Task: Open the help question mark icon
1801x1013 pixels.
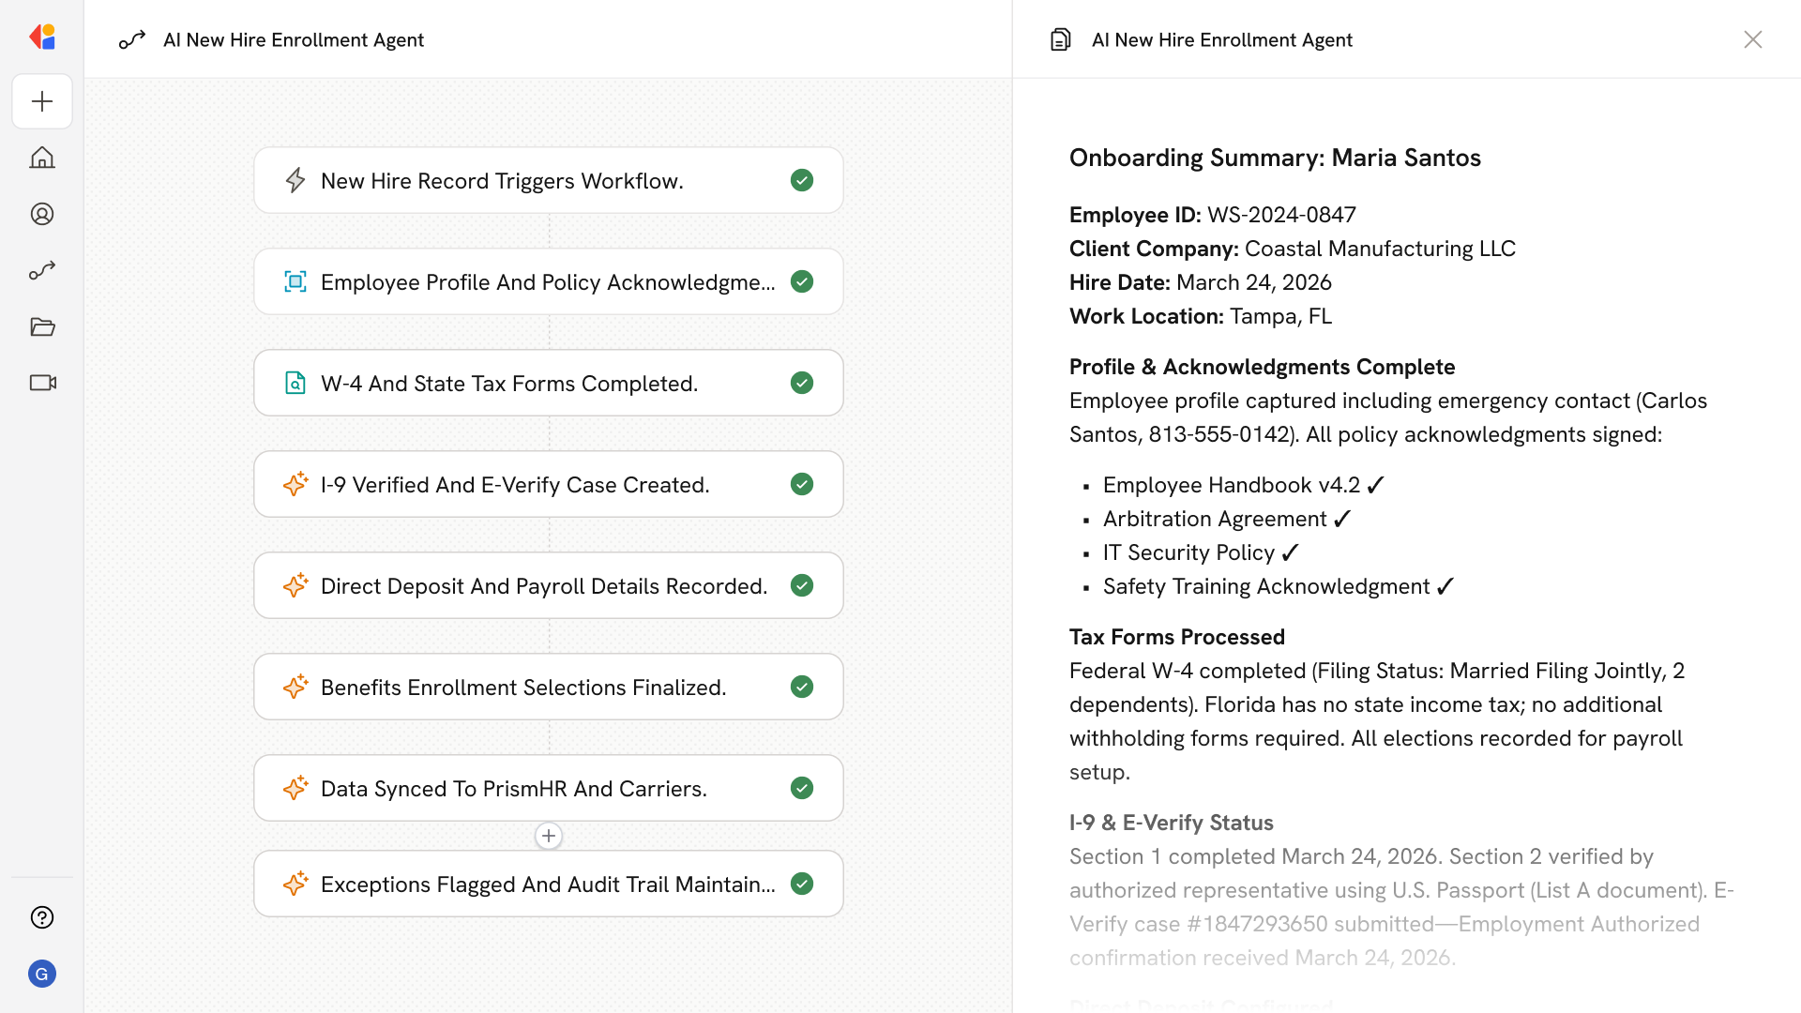Action: click(42, 917)
